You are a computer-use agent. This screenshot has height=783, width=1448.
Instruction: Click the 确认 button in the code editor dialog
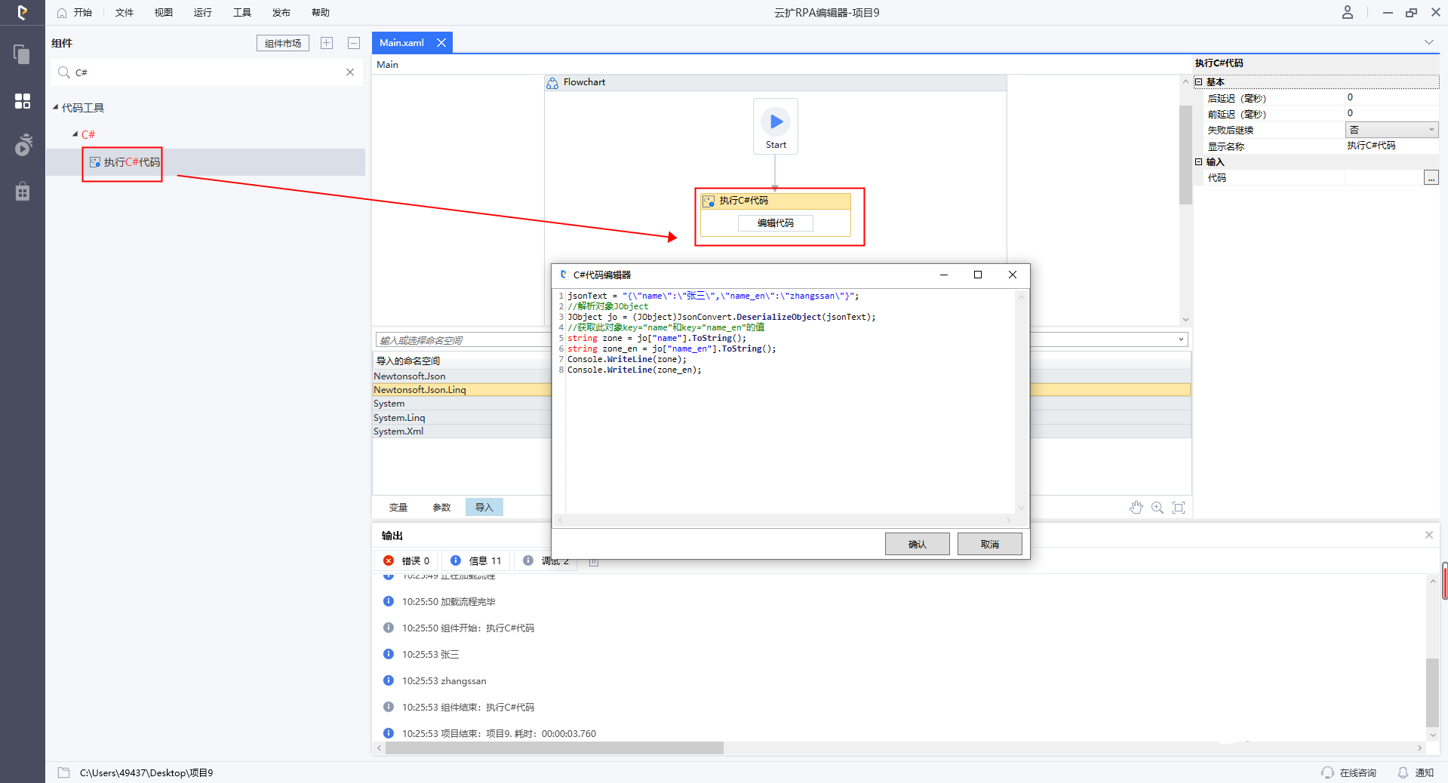point(917,543)
